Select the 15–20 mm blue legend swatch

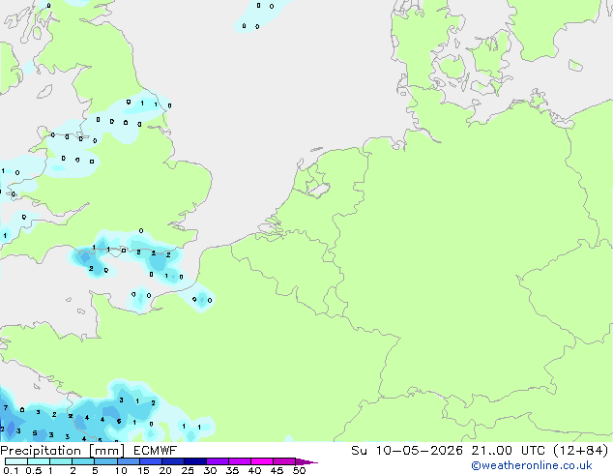(150, 461)
